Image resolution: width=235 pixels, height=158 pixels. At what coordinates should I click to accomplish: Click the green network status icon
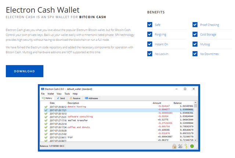click(192, 146)
